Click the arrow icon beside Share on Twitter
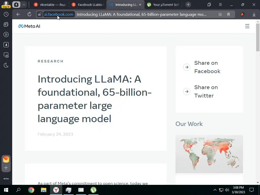The height and width of the screenshot is (195, 260). 187,91
